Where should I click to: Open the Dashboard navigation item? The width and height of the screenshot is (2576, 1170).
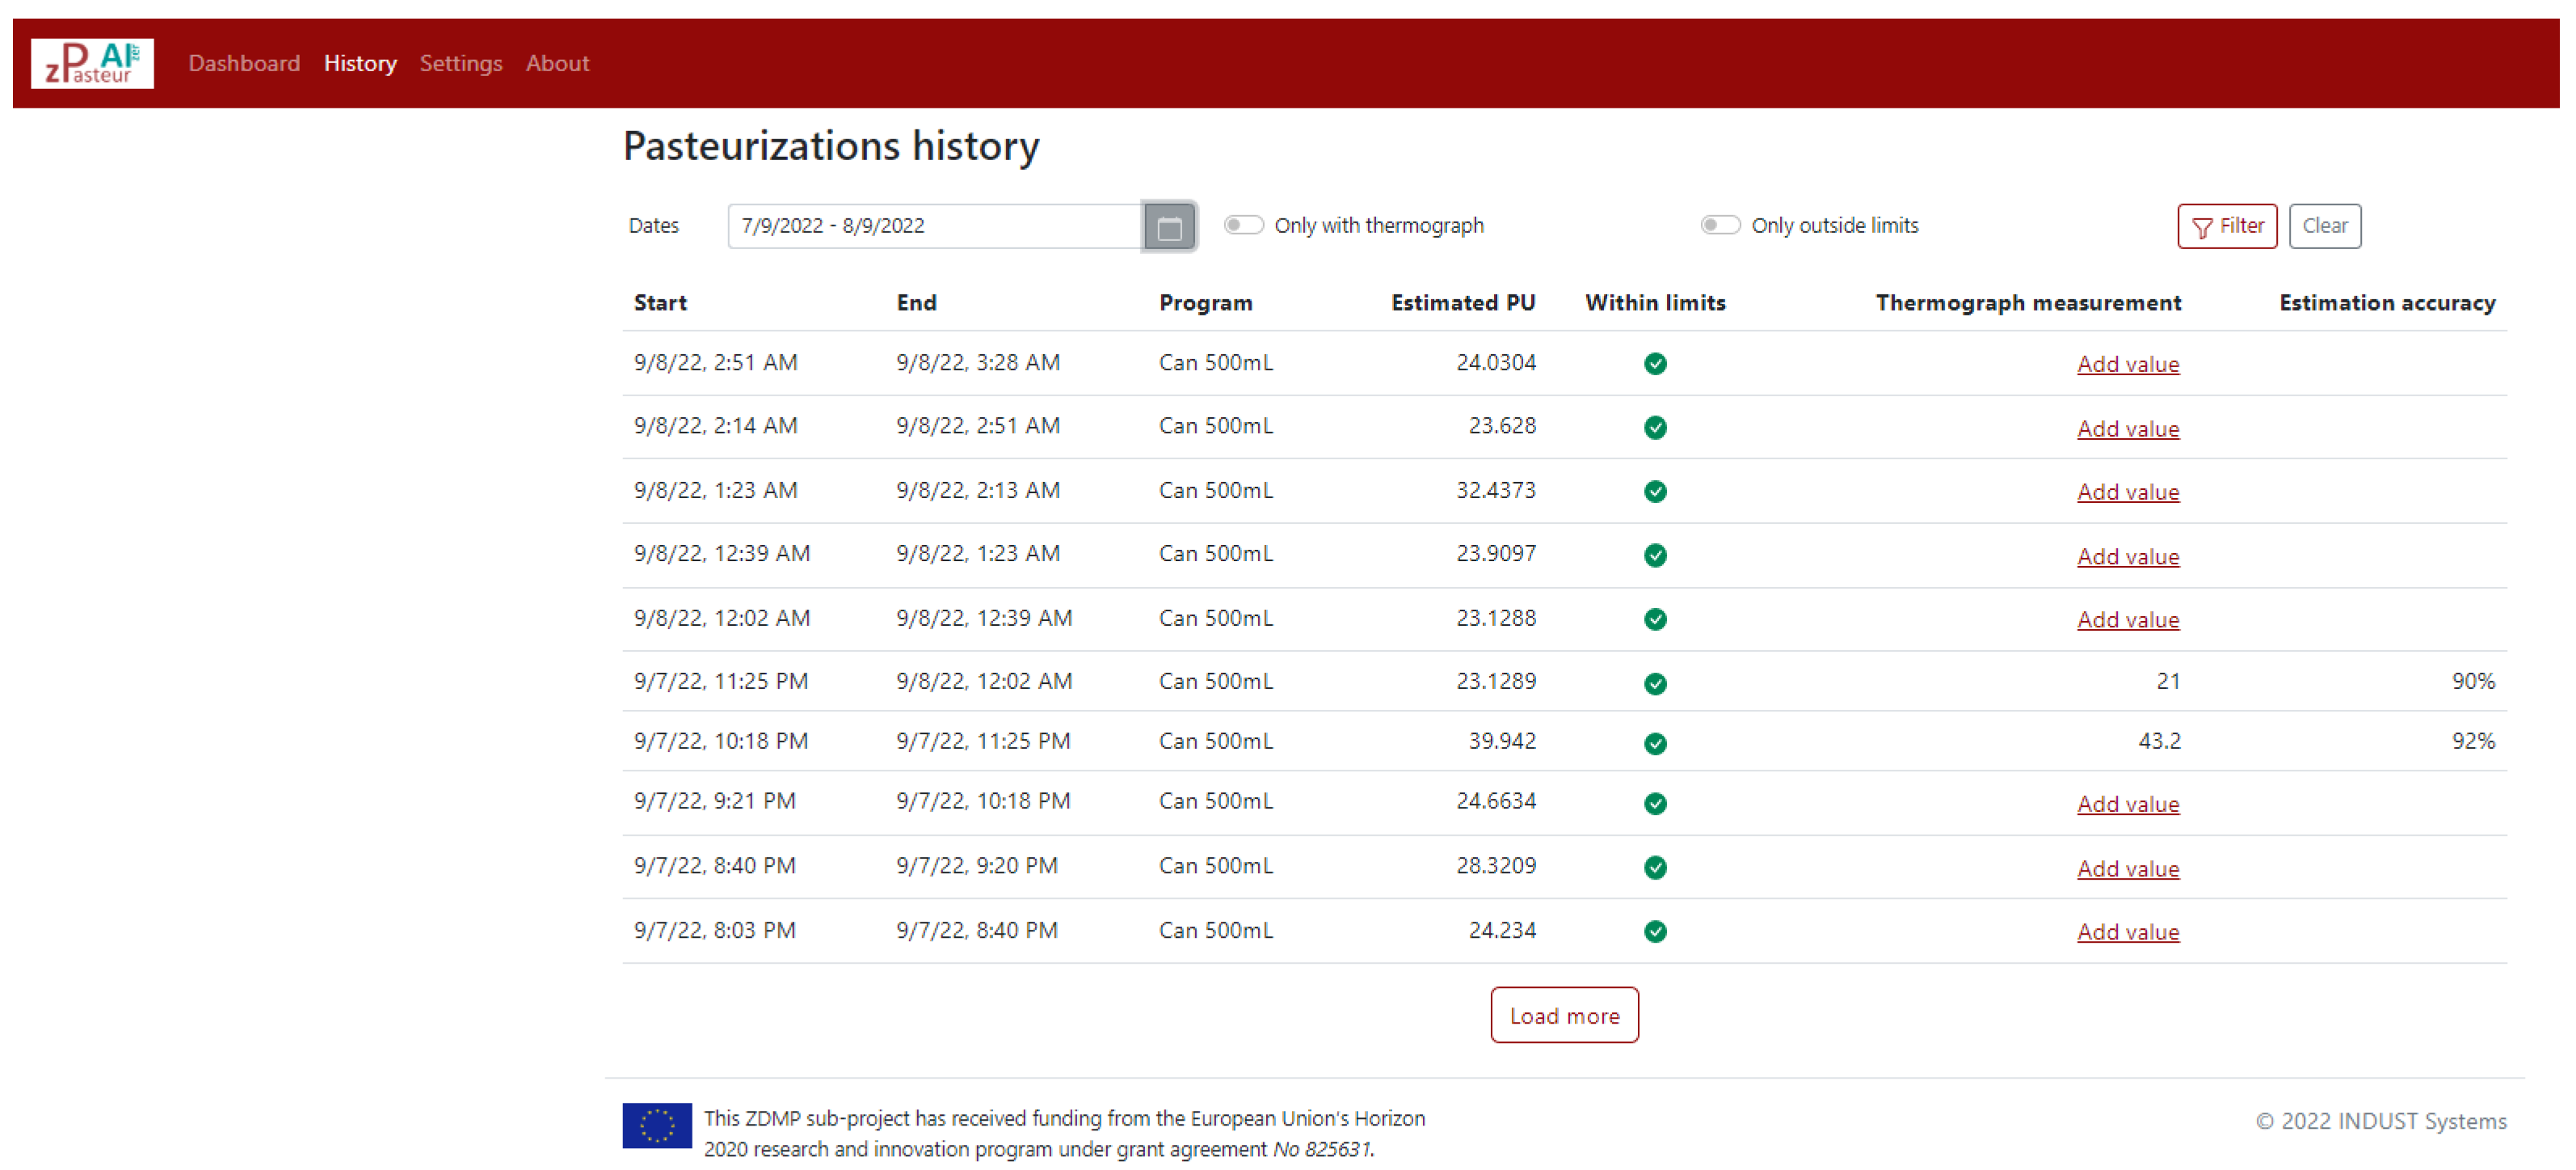[x=244, y=63]
